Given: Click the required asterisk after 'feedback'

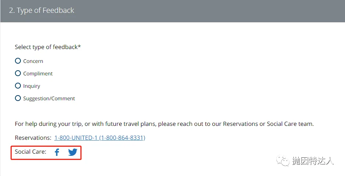Looking at the screenshot, I should [x=79, y=46].
